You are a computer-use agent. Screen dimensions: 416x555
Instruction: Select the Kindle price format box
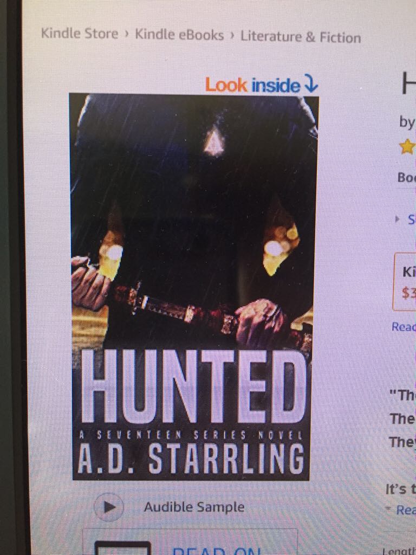point(405,282)
